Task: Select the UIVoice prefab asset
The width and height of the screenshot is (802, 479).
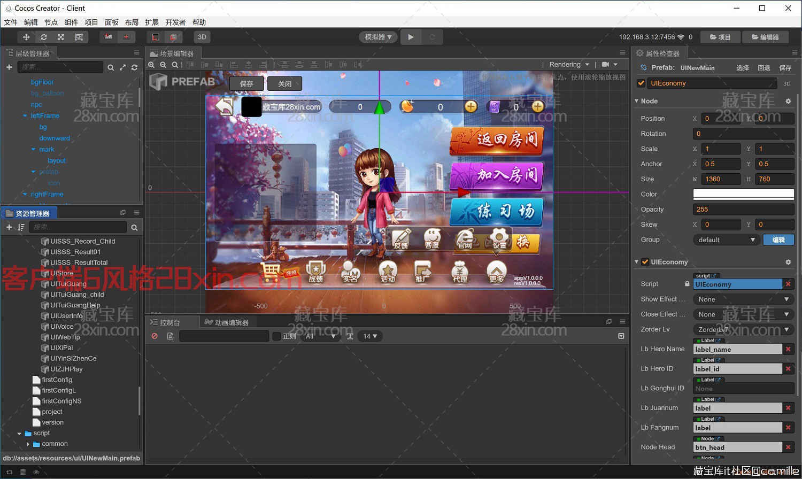Action: click(x=62, y=327)
